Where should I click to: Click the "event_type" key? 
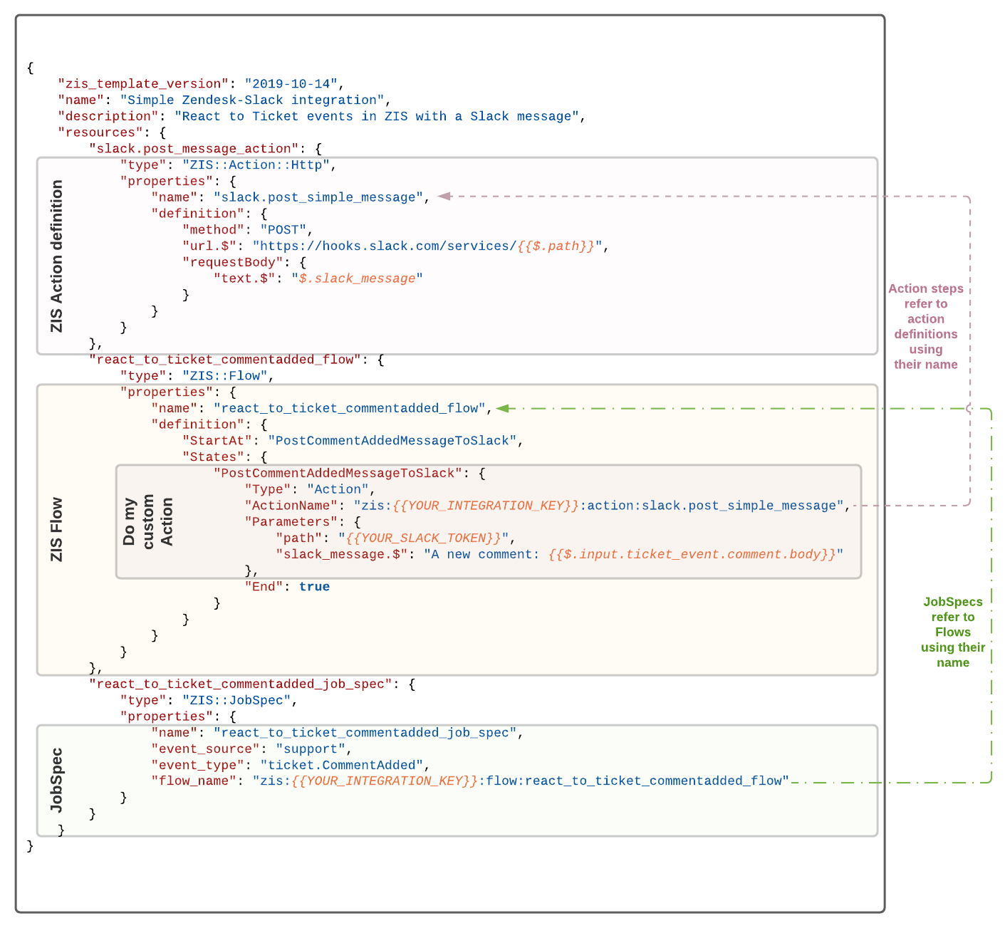(x=197, y=766)
